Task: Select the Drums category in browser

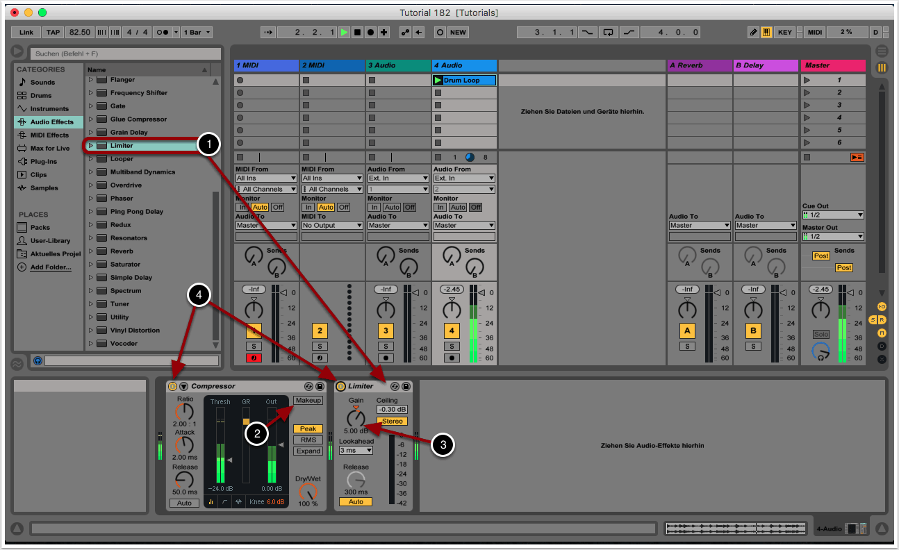Action: [x=41, y=95]
